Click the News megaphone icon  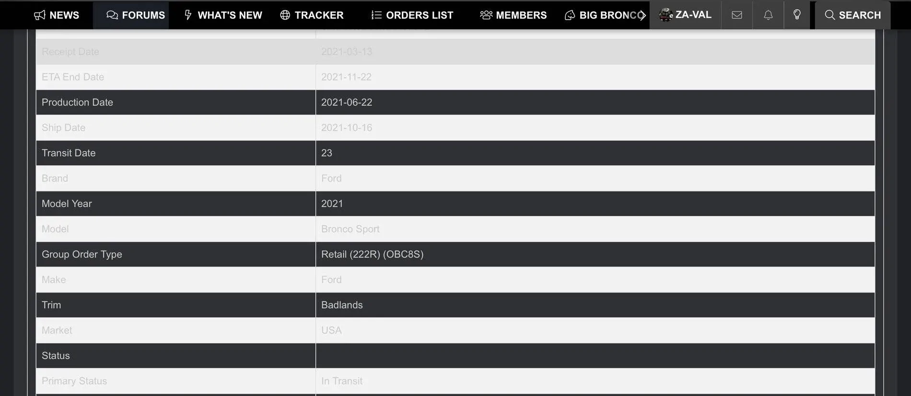(40, 15)
